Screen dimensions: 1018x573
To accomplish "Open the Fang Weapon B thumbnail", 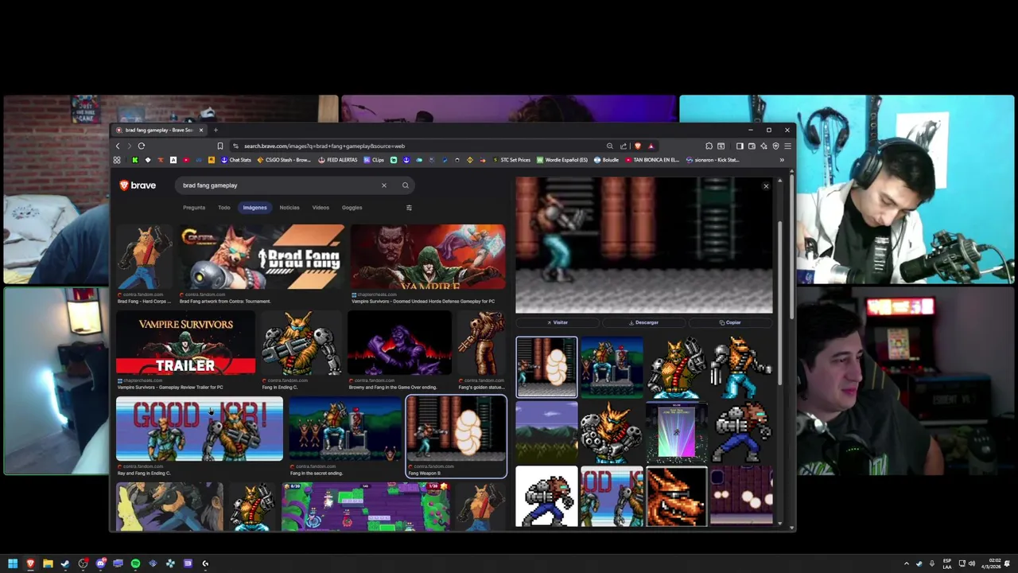I will 456,429.
